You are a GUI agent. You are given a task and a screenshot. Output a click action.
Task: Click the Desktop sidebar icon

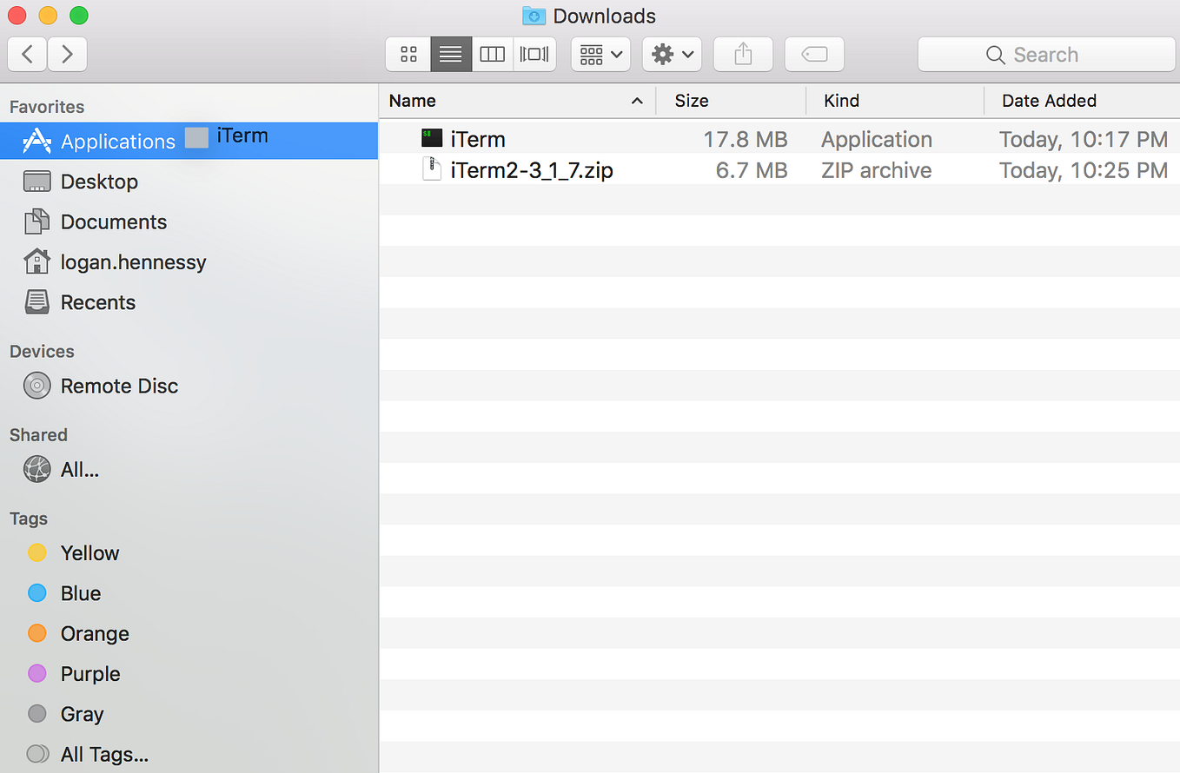pos(37,182)
